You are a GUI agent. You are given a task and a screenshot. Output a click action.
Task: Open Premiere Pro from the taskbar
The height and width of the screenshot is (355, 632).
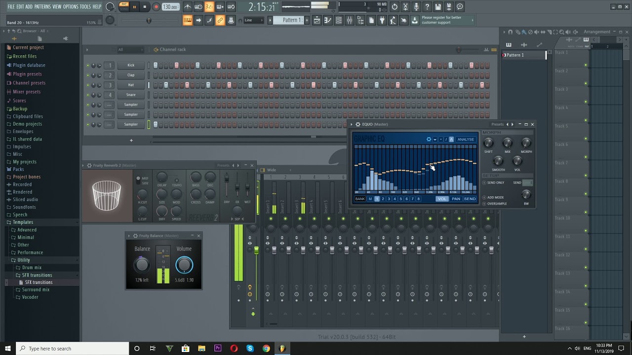pos(218,349)
